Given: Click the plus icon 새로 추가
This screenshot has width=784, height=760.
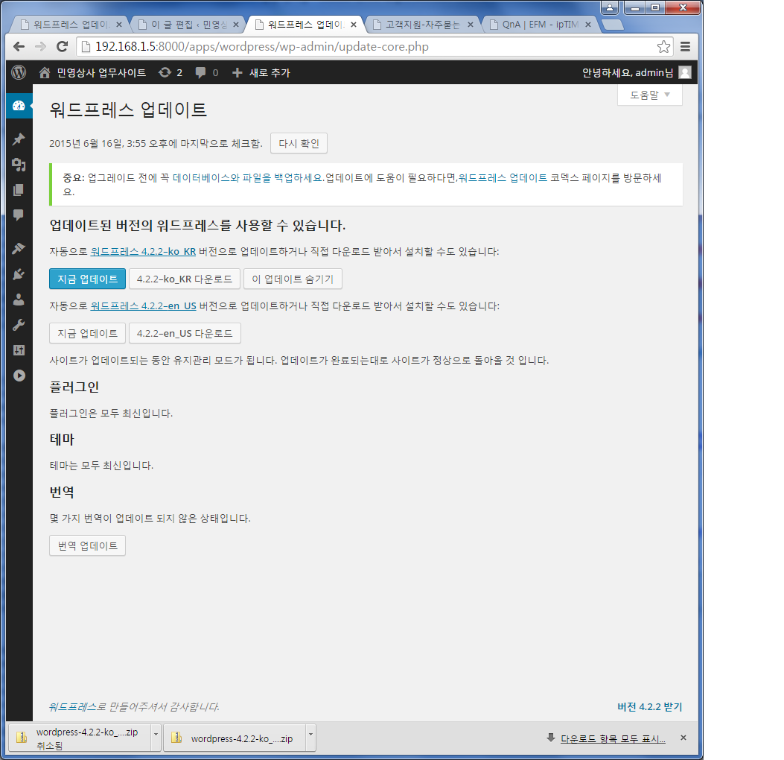Looking at the screenshot, I should pos(237,72).
